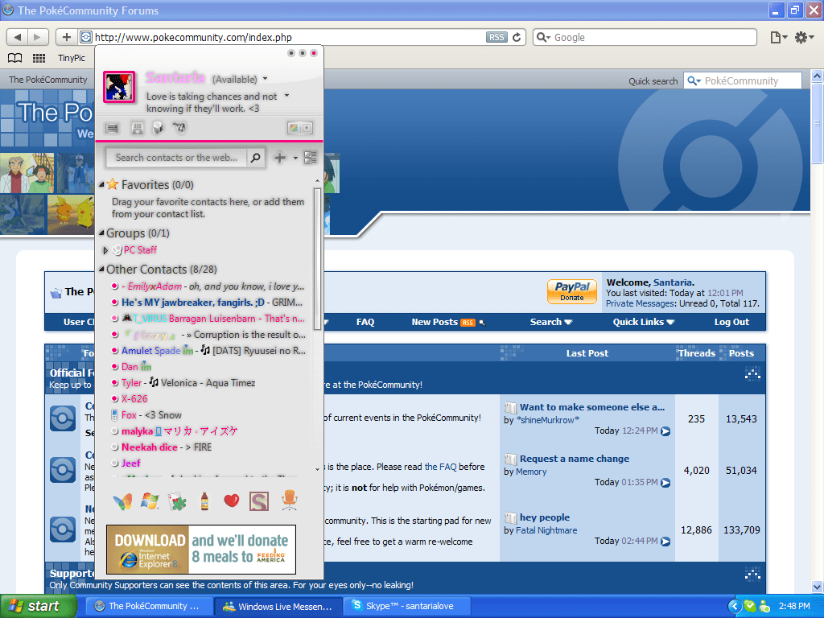Open the gear settings menu in browser

coord(804,37)
